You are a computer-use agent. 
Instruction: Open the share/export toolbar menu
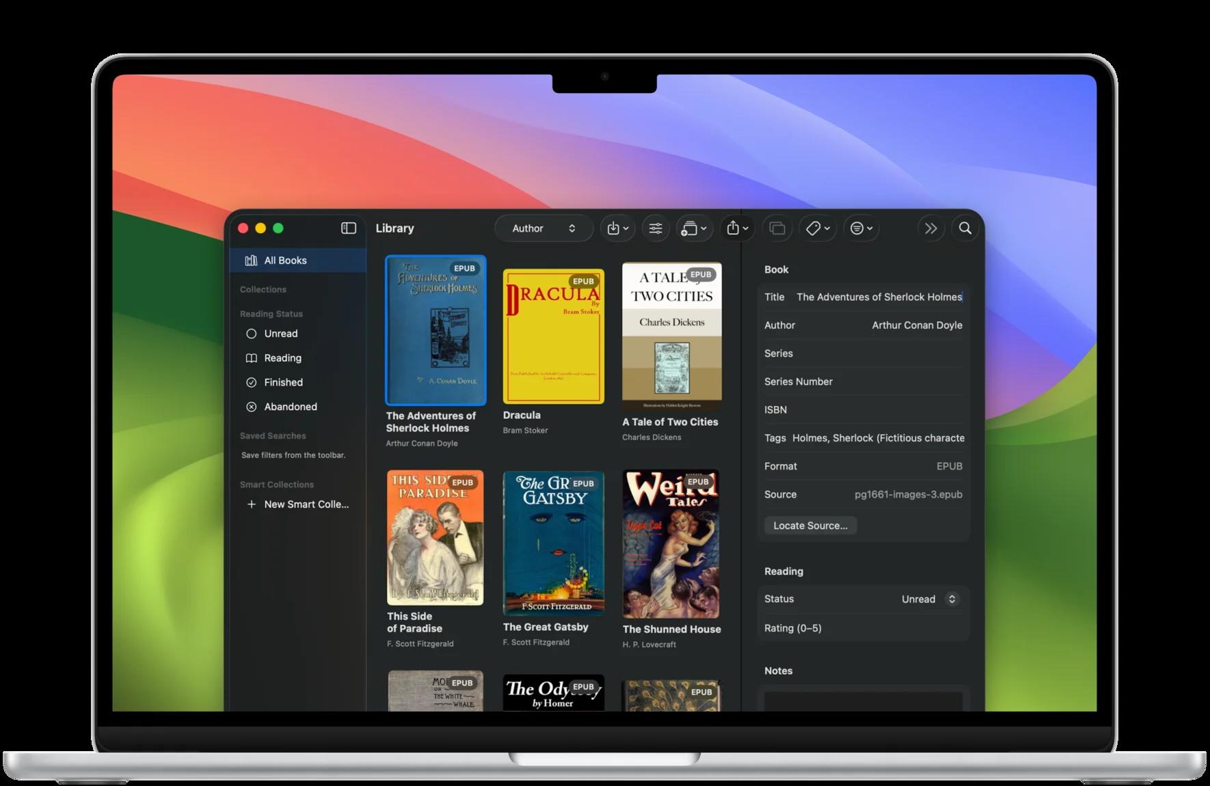738,228
